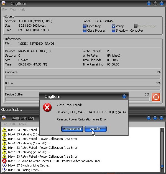The image size is (166, 174).
Task: Click the log window vertical scrollbar
Action: coord(162,150)
